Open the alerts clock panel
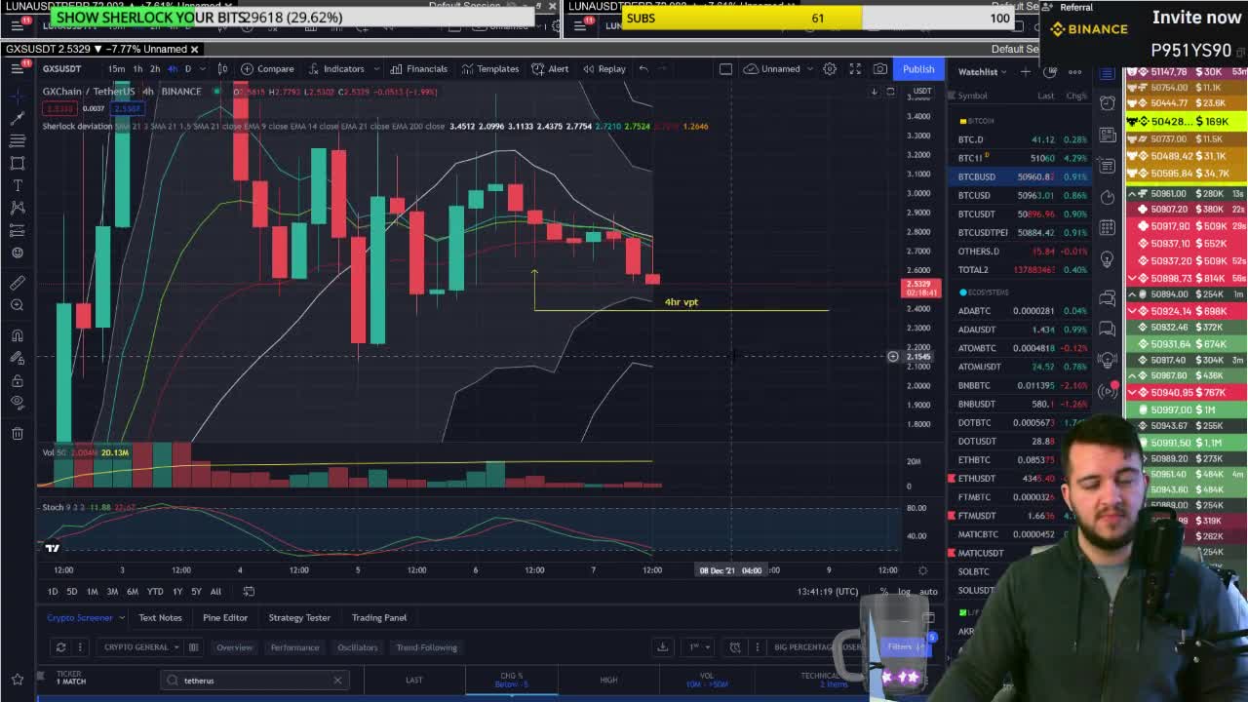This screenshot has height=702, width=1248. [x=1107, y=102]
